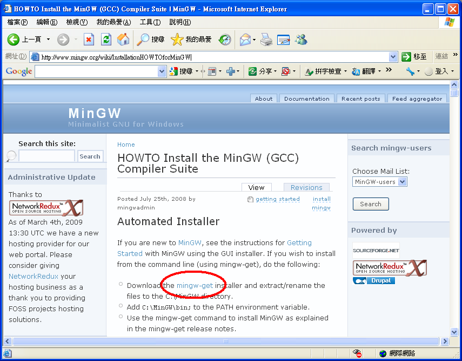The image size is (462, 361).
Task: Open the Help menu (說明)
Action: coord(180,22)
